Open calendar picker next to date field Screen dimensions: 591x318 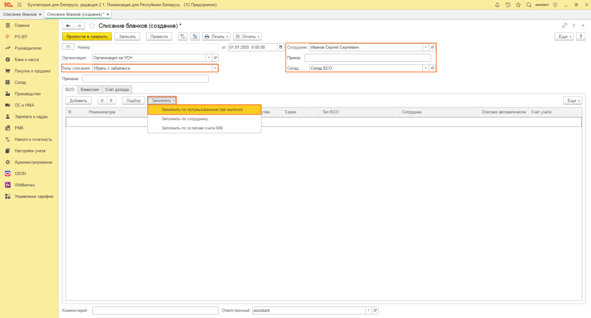(281, 47)
